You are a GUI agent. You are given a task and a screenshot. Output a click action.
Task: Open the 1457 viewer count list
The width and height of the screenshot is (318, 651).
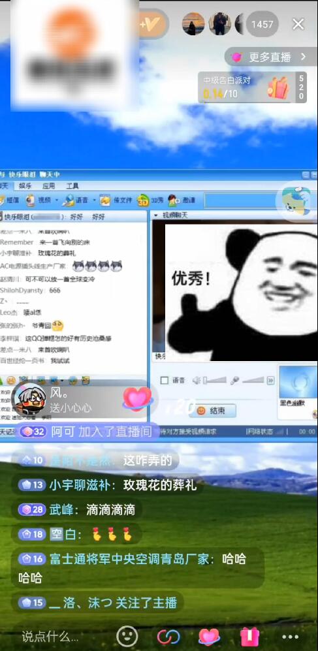(262, 25)
